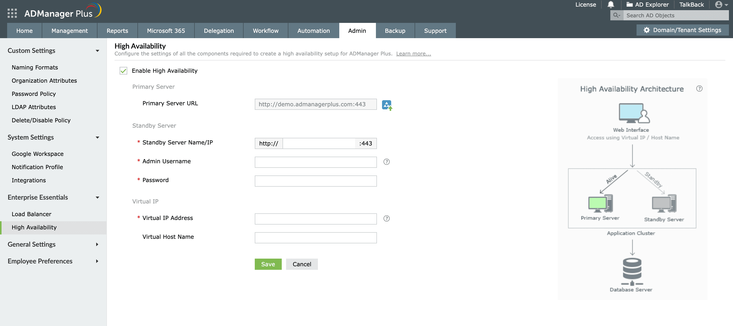The width and height of the screenshot is (733, 326).
Task: Click icon beside Primary Server URL field
Action: coord(387,105)
